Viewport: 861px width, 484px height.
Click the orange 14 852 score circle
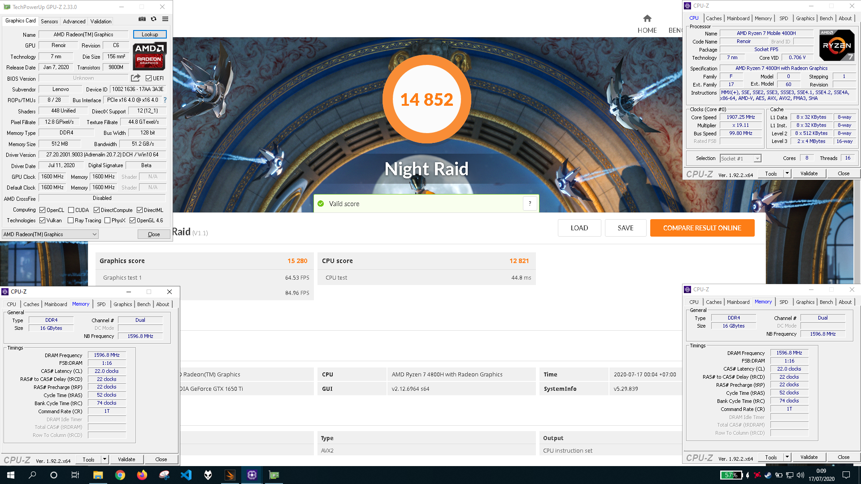pyautogui.click(x=426, y=99)
